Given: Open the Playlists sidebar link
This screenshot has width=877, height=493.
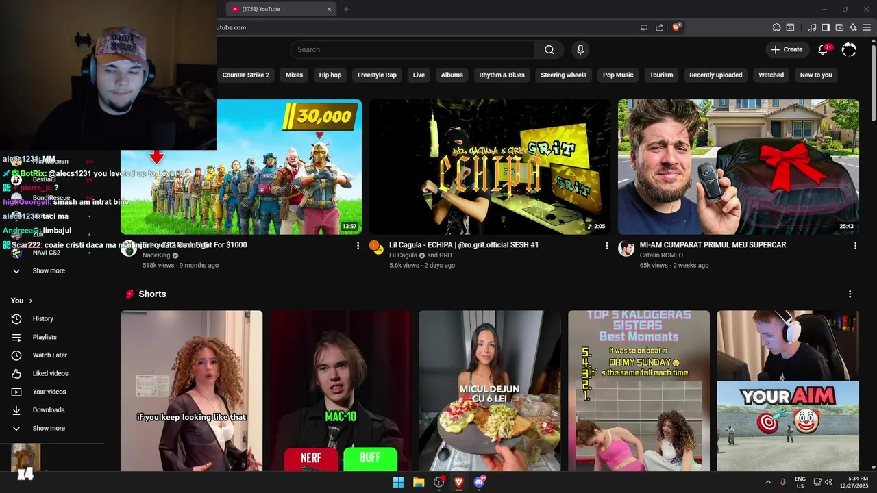Looking at the screenshot, I should 45,337.
